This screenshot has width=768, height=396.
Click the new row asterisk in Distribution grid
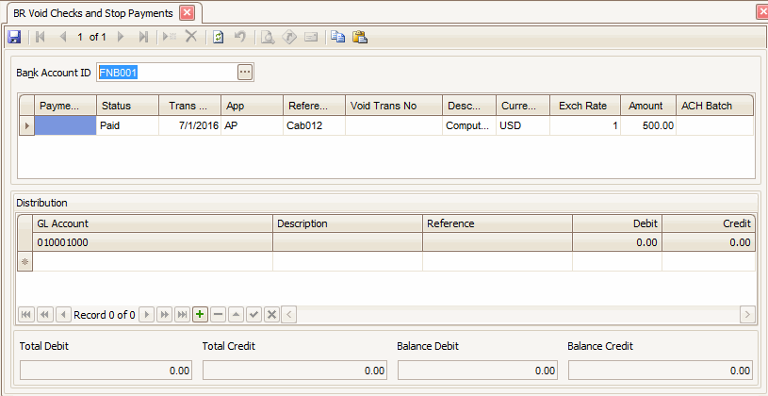pos(26,262)
